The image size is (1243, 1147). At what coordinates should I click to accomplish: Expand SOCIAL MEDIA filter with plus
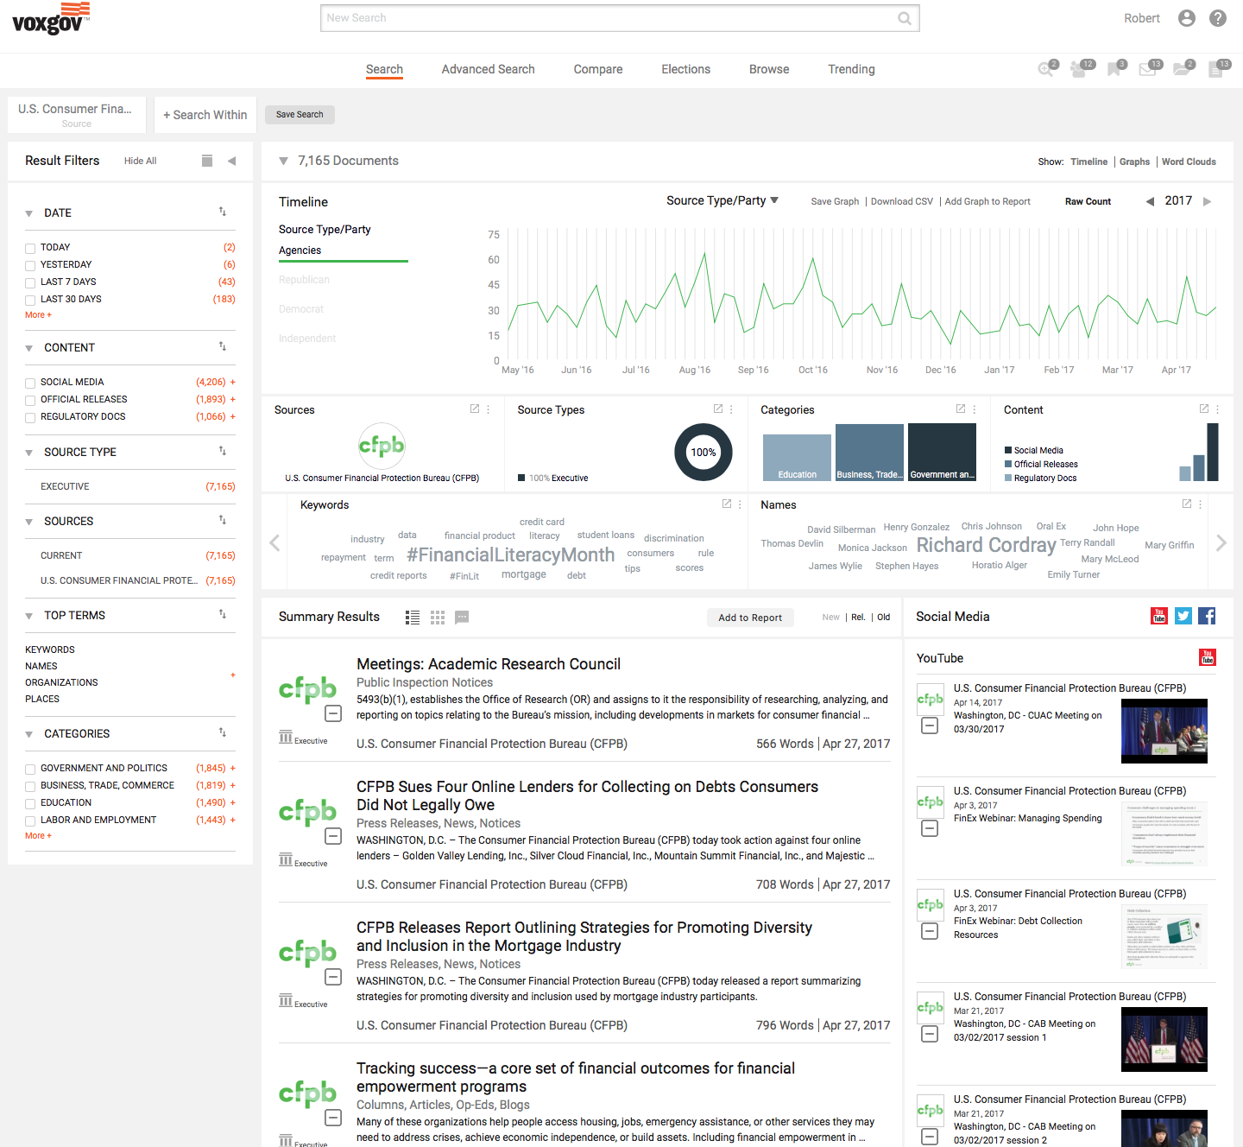(x=233, y=382)
